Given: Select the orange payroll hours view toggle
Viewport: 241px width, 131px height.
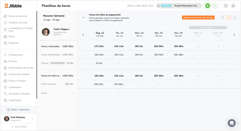Looking at the screenshot, I should tap(229, 18).
